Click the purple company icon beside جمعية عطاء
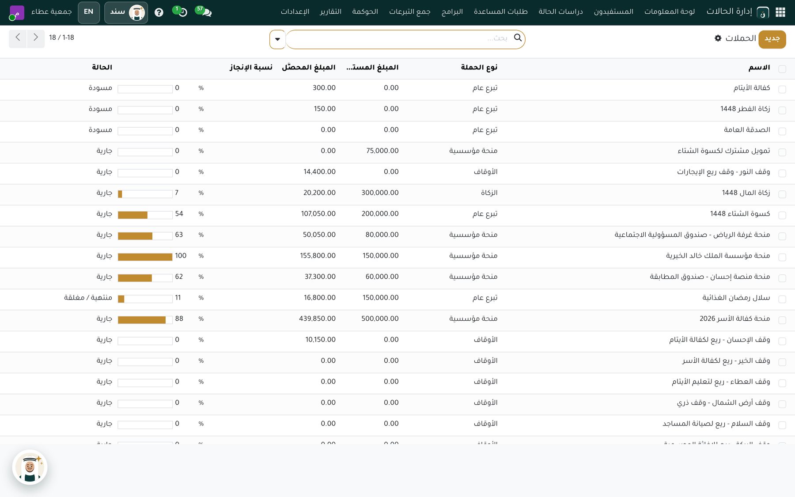The width and height of the screenshot is (795, 497). 17,12
